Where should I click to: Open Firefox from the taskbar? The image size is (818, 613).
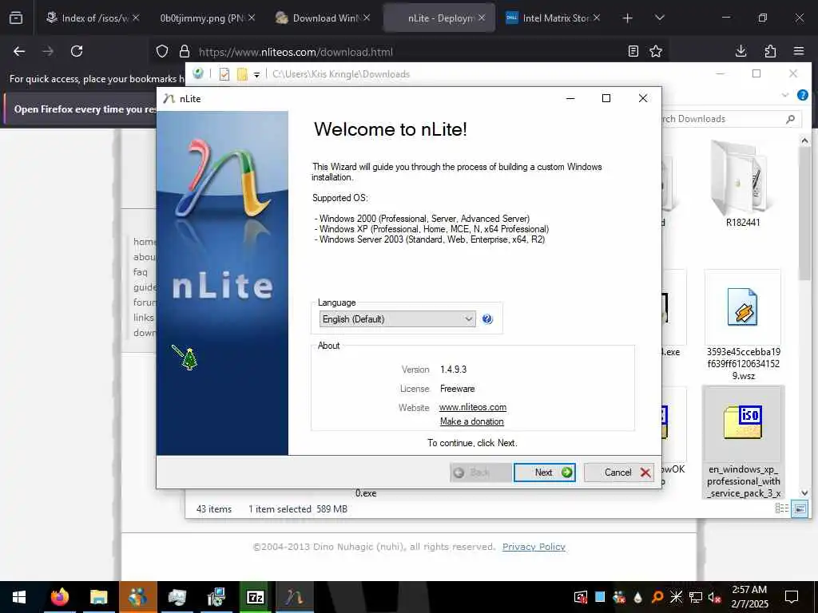click(x=59, y=597)
